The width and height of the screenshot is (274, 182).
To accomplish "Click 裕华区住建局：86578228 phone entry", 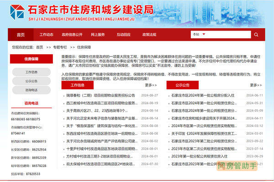I will (29, 166).
